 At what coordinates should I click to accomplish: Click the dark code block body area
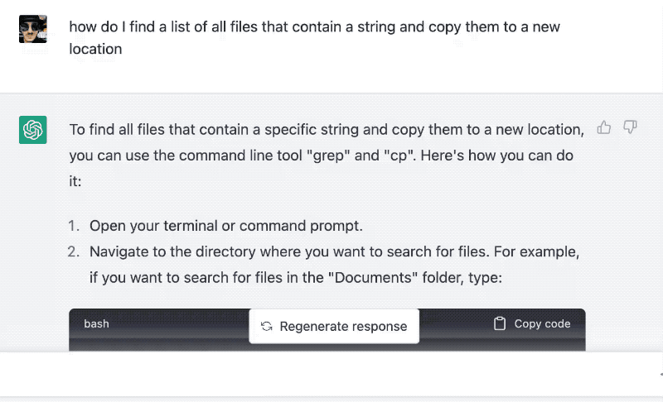[x=327, y=344]
